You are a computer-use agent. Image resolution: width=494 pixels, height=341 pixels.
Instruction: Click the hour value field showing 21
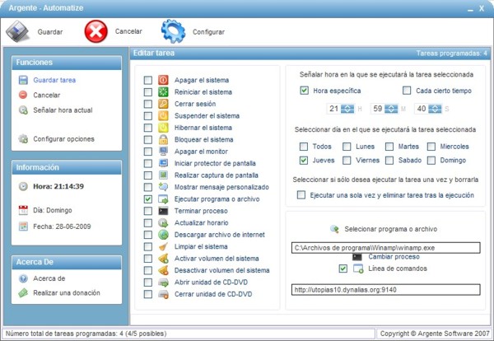[334, 109]
